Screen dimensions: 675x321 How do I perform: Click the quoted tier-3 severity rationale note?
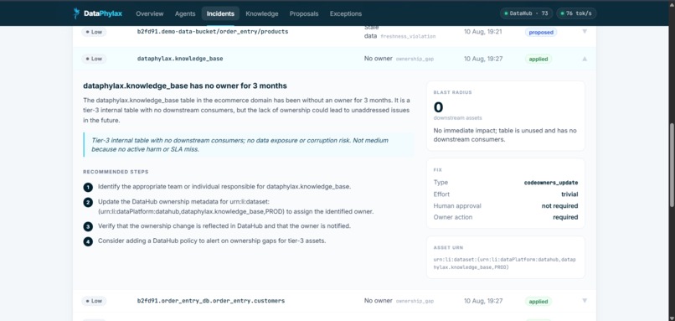tap(249, 145)
